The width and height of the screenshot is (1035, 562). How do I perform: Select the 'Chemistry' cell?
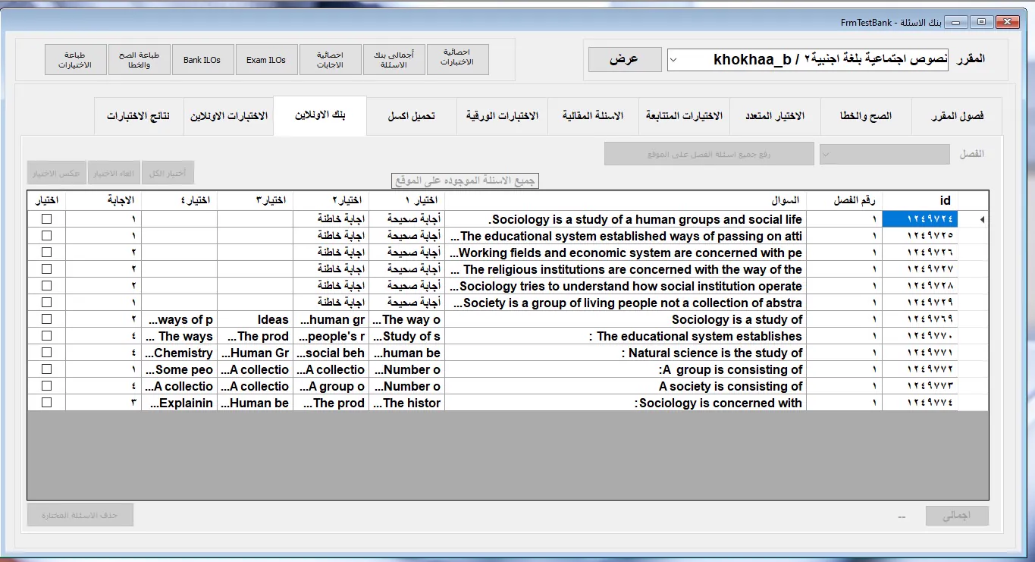[x=180, y=353]
